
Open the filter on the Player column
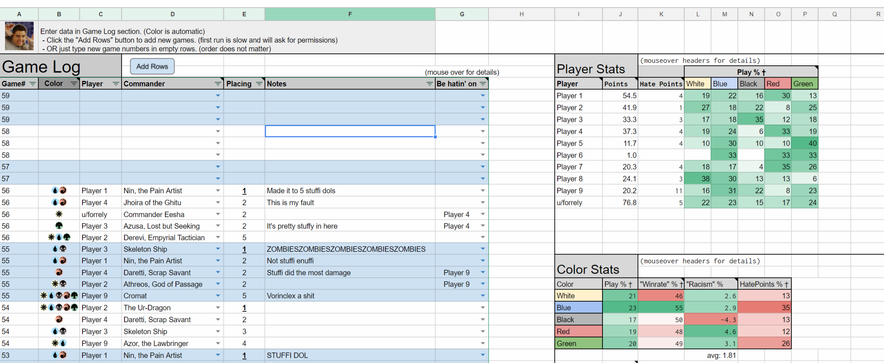coord(115,83)
